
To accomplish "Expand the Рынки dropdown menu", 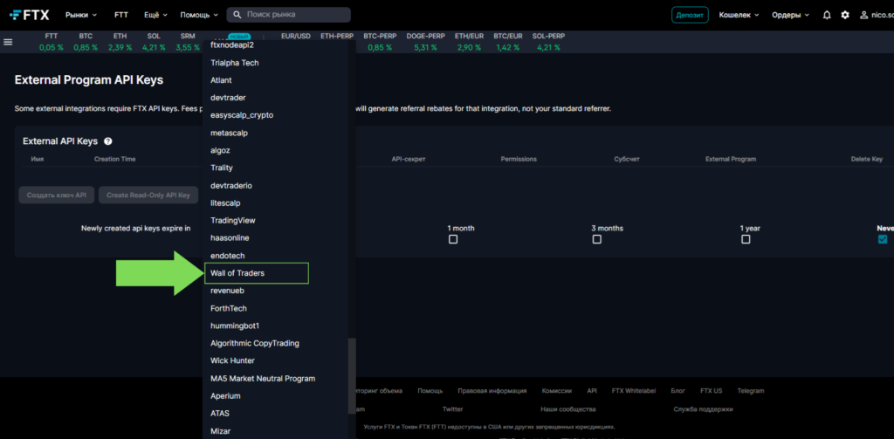I will (x=83, y=15).
